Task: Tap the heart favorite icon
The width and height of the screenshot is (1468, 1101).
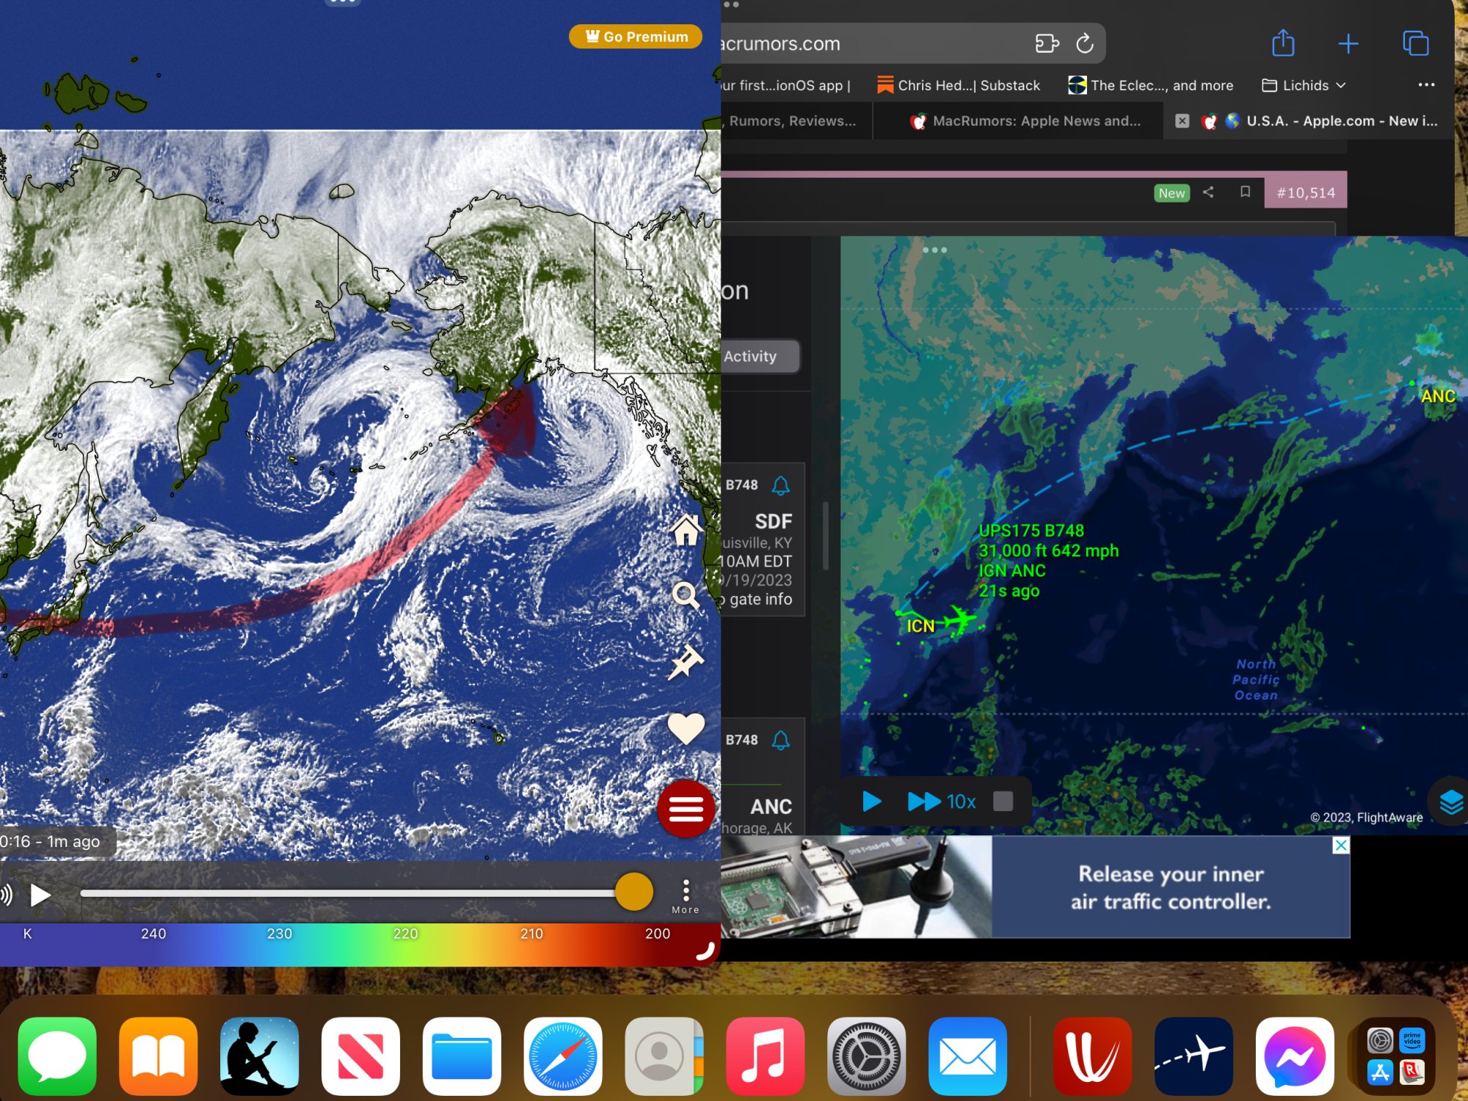Action: [686, 728]
